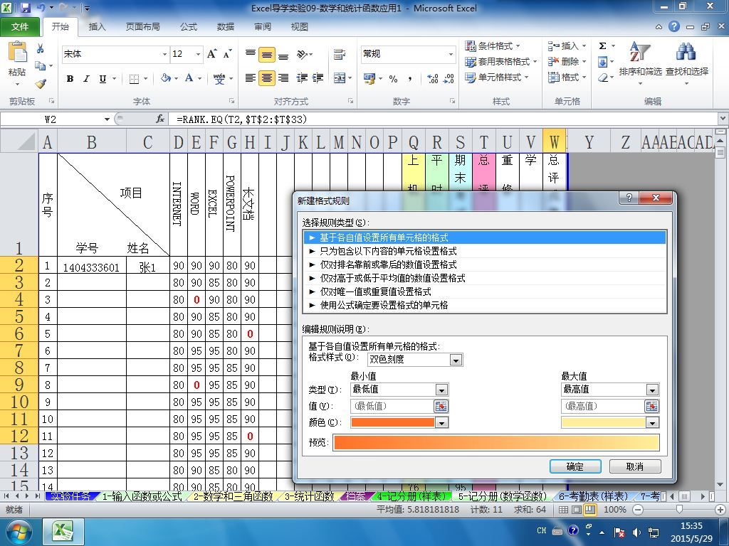729x546 pixels.
Task: Toggle middle vertical alignment
Action: point(267,55)
